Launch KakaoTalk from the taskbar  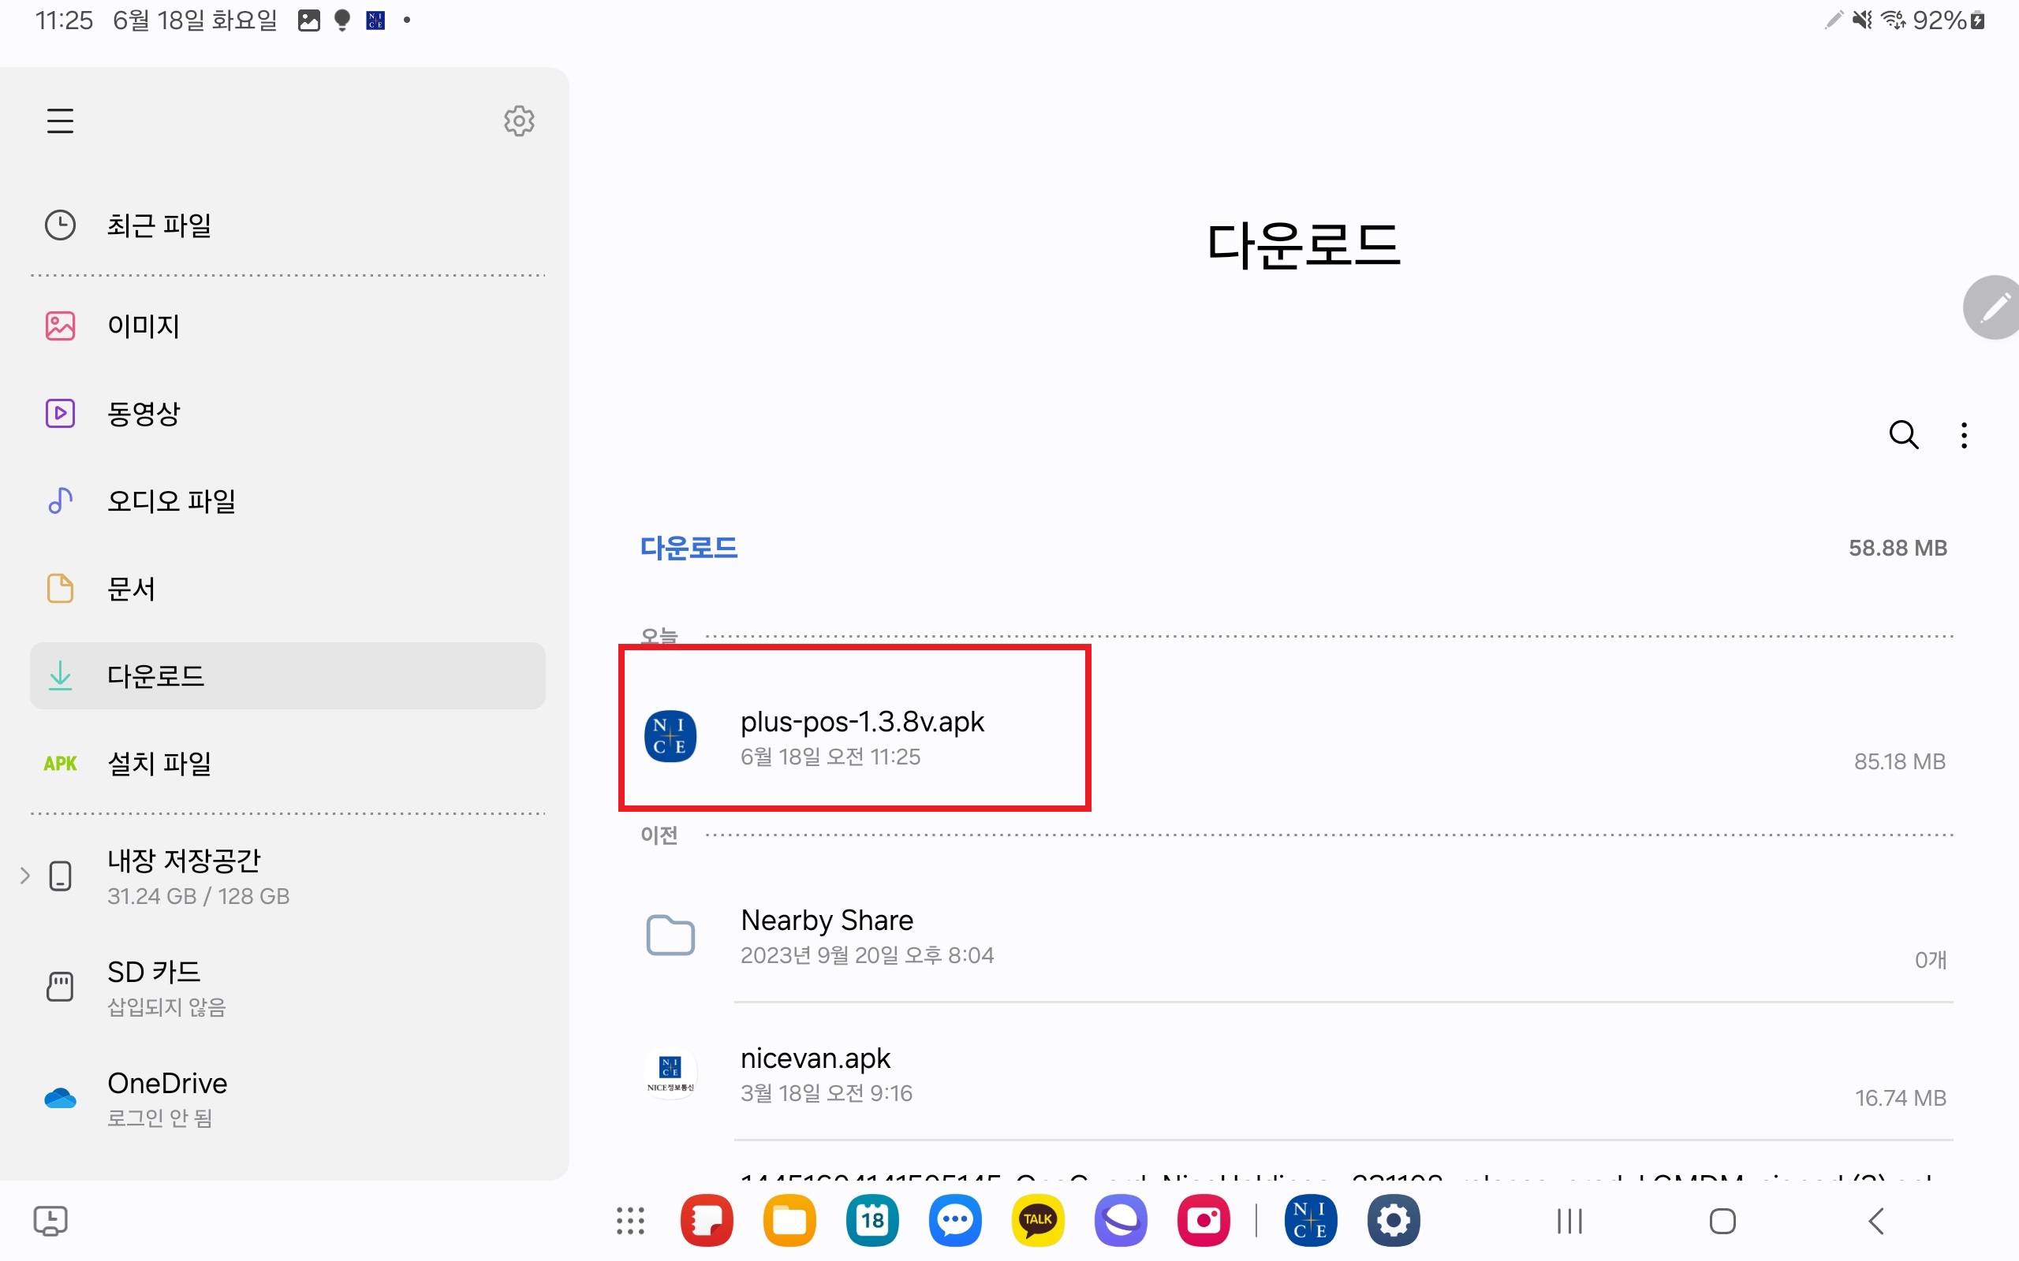[x=1037, y=1221]
